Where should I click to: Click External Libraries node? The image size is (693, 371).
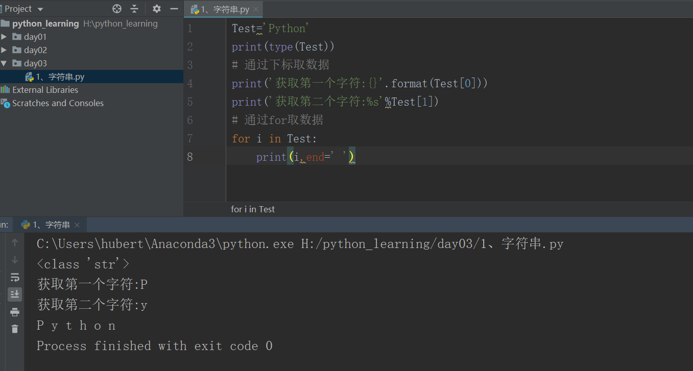(45, 90)
